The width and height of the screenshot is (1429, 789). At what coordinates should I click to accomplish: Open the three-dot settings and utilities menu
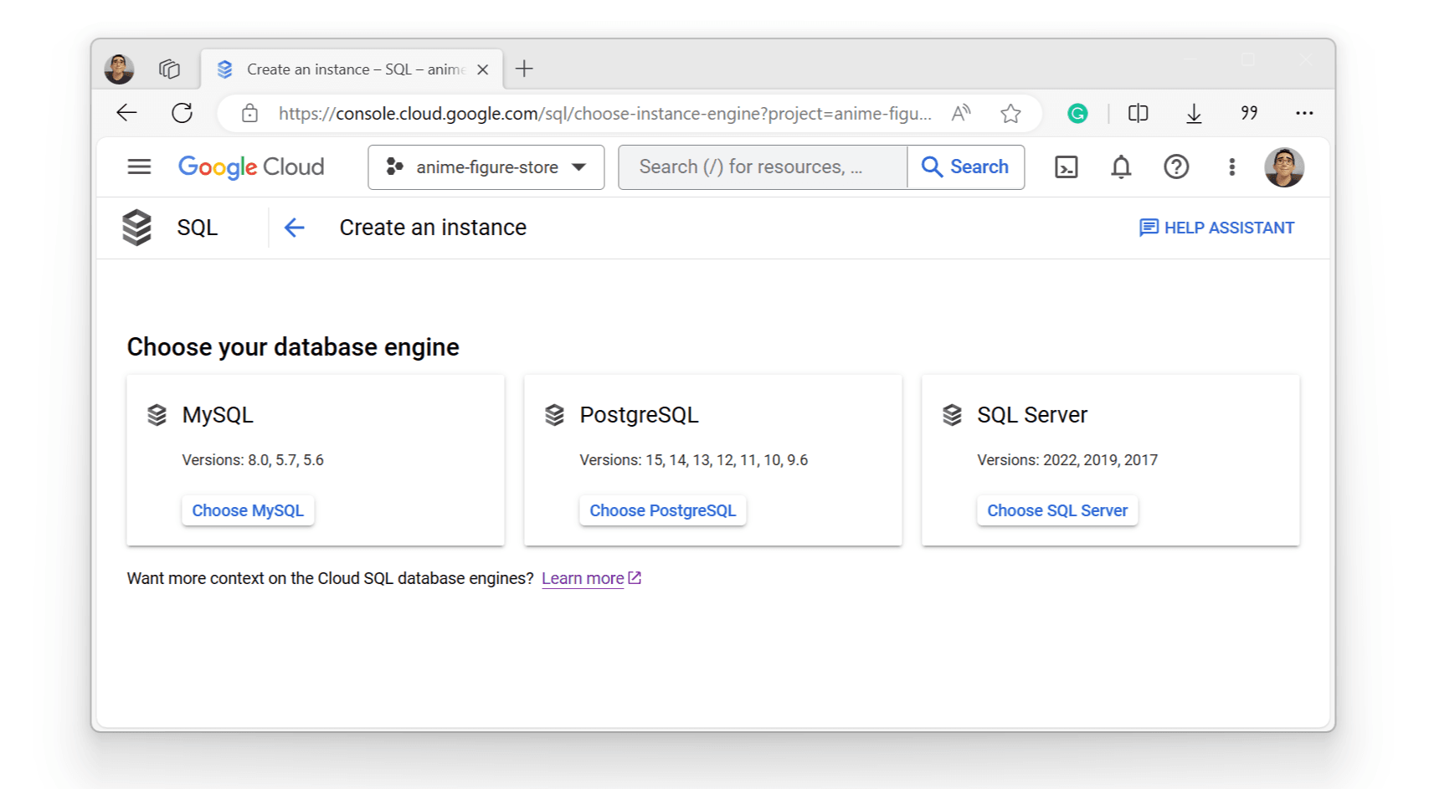[x=1231, y=167]
